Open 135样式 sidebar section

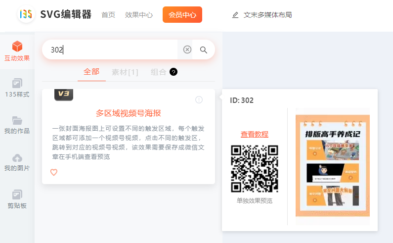(x=17, y=88)
